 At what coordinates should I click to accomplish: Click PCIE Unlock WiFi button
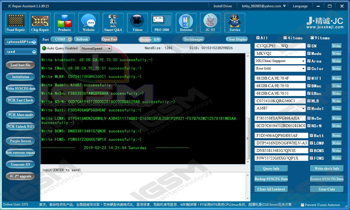[x=20, y=127]
